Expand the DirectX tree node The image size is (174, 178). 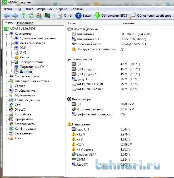click(x=7, y=110)
